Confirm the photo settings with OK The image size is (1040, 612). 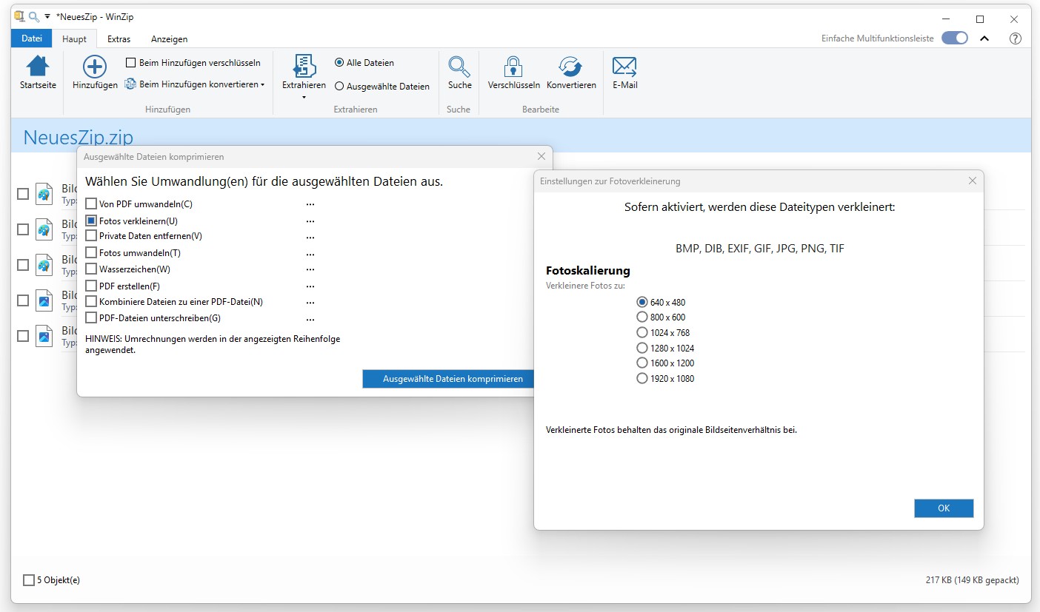point(944,508)
